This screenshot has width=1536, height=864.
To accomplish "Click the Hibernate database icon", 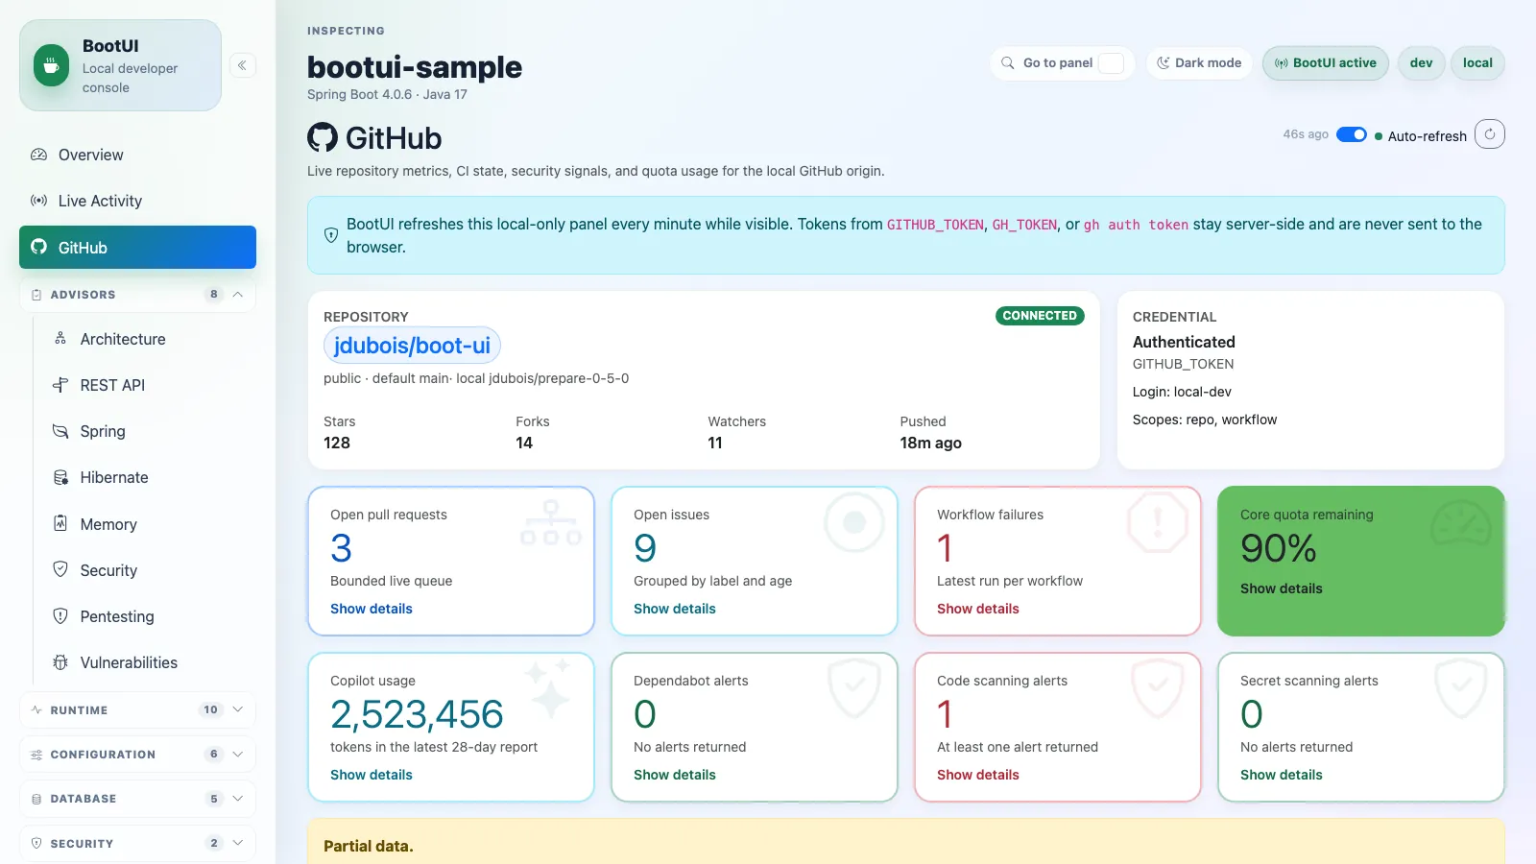I will click(60, 477).
